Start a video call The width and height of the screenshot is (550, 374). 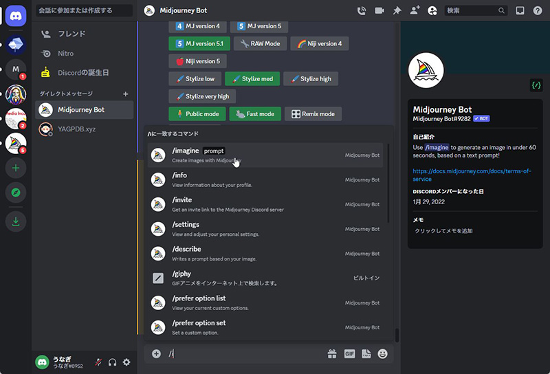[x=379, y=10]
